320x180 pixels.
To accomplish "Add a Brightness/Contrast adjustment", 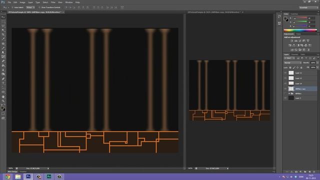I will tap(292, 41).
